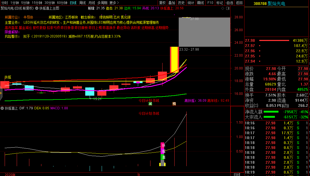The height and width of the screenshot is (176, 310).
Task: Click the gray 23.32 - 27.98 gap box
Action: [204, 32]
